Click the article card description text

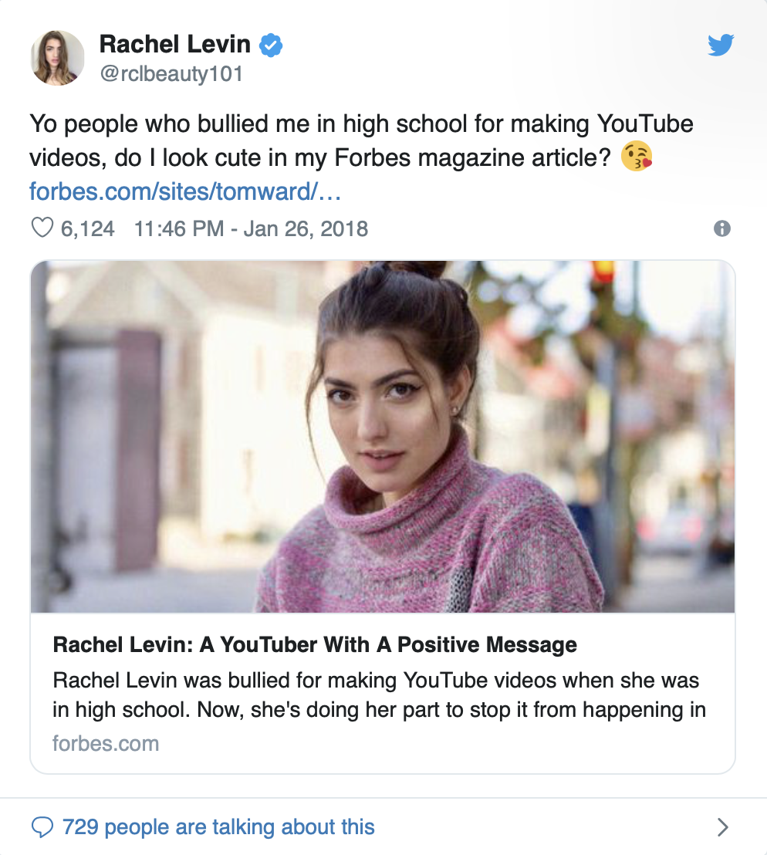(x=379, y=694)
